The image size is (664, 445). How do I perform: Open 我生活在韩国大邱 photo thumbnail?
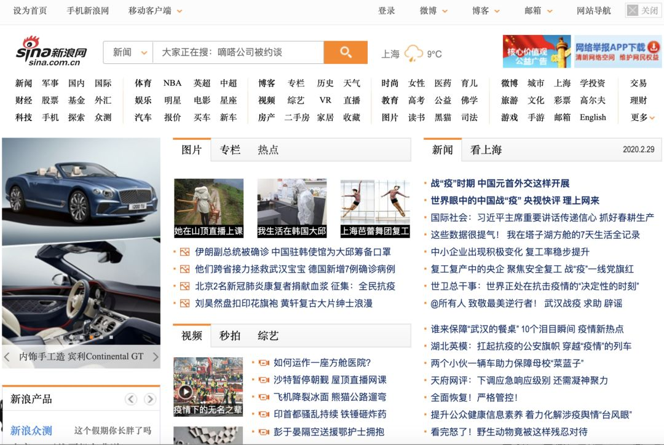pyautogui.click(x=292, y=208)
